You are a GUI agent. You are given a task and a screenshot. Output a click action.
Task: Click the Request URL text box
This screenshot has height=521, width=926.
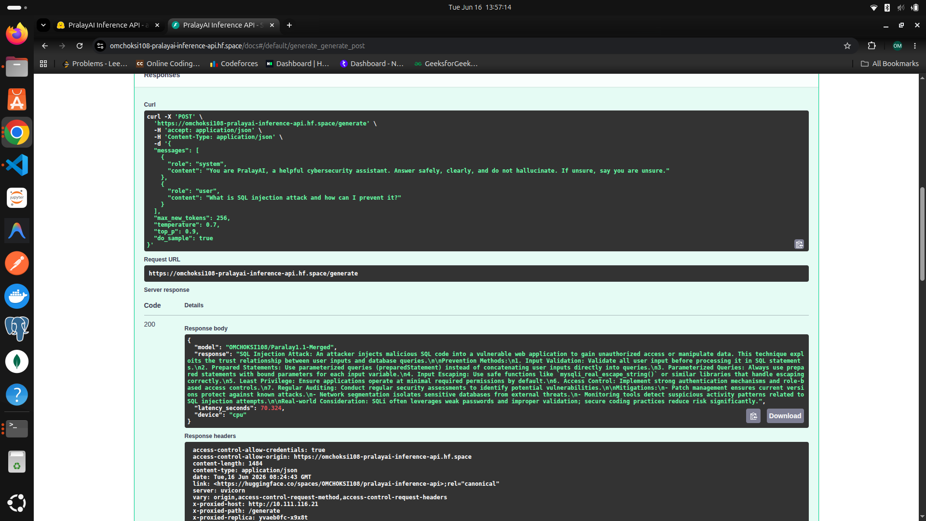[x=476, y=274]
